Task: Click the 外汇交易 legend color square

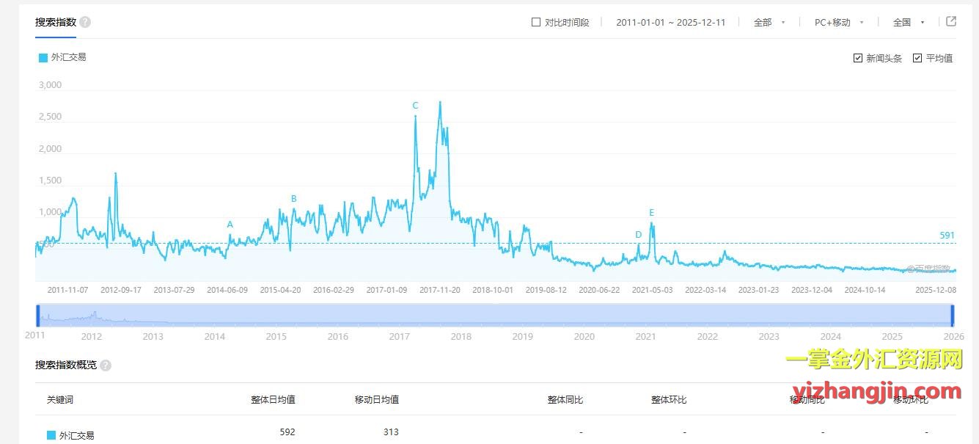Action: click(43, 57)
